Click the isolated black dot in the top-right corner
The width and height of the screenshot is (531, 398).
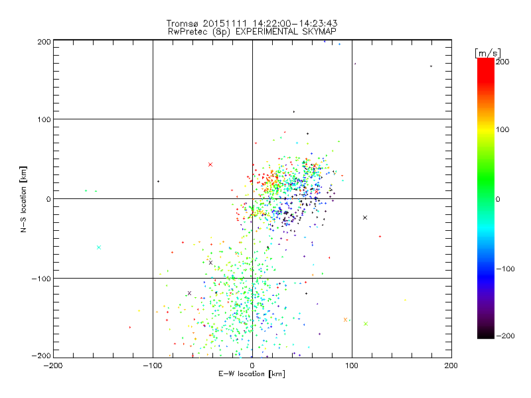(x=431, y=66)
